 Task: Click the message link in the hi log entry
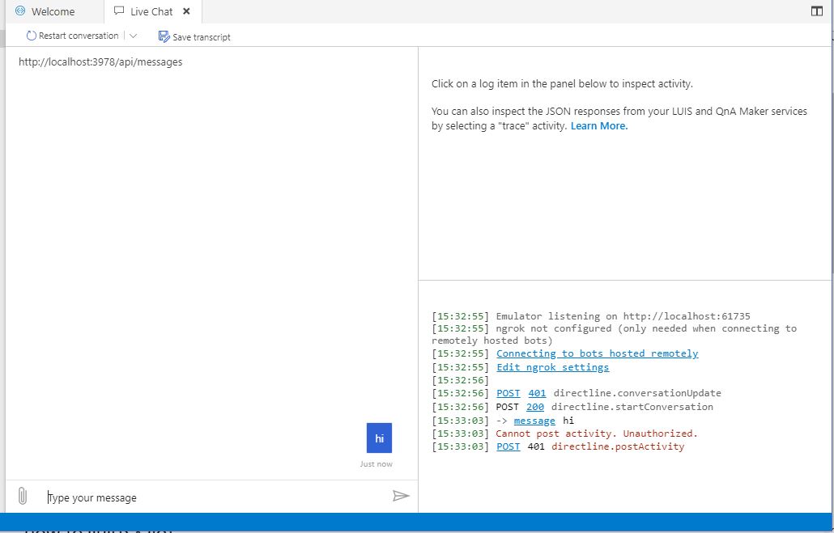coord(534,420)
